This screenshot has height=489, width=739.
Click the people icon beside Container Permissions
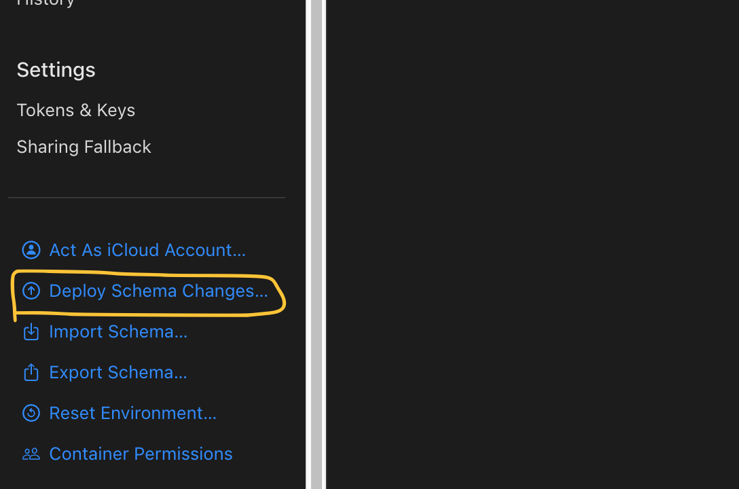click(31, 454)
